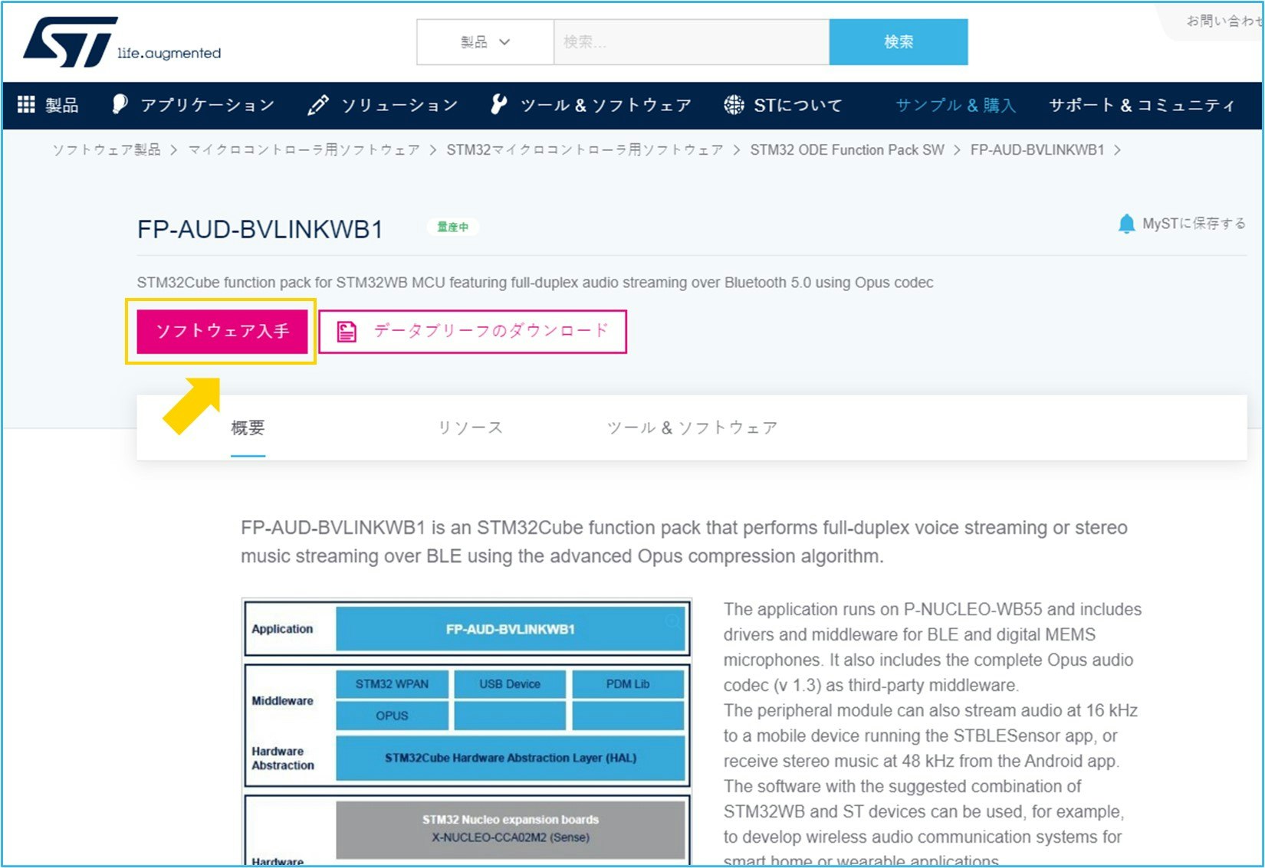Click the pen icon beside ソリューション
This screenshot has width=1265, height=868.
click(317, 104)
